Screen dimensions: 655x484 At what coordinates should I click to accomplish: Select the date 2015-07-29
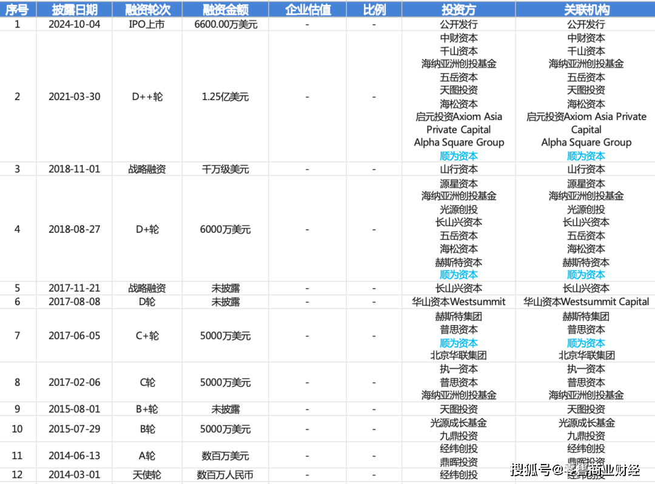[x=75, y=429]
